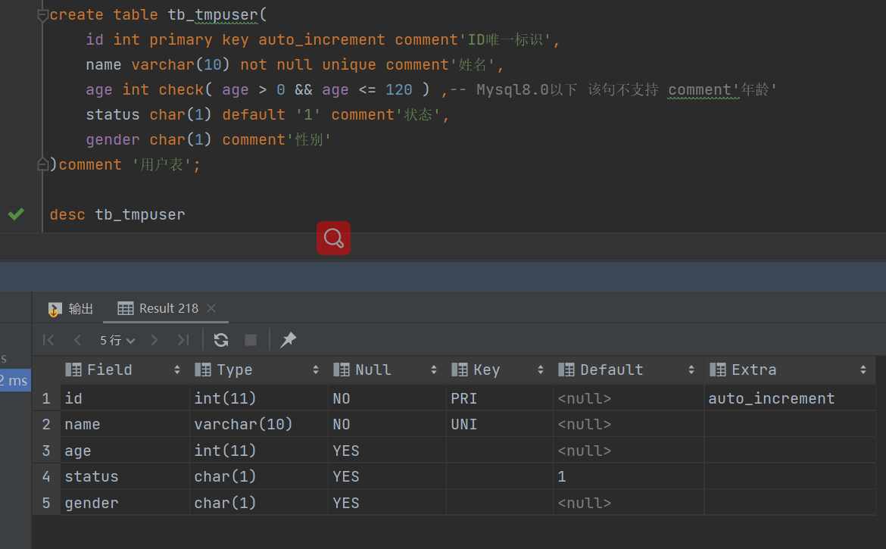Go to the next result page

coord(154,340)
